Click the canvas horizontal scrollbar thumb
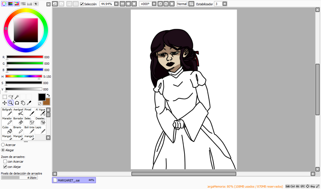This screenshot has height=189, width=321. (x=184, y=174)
